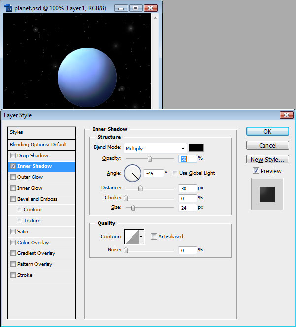Open Gradient Overlay settings row

41,253
